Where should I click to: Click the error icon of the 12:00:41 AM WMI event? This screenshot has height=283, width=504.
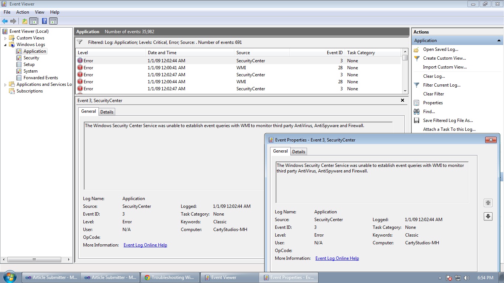pyautogui.click(x=80, y=68)
